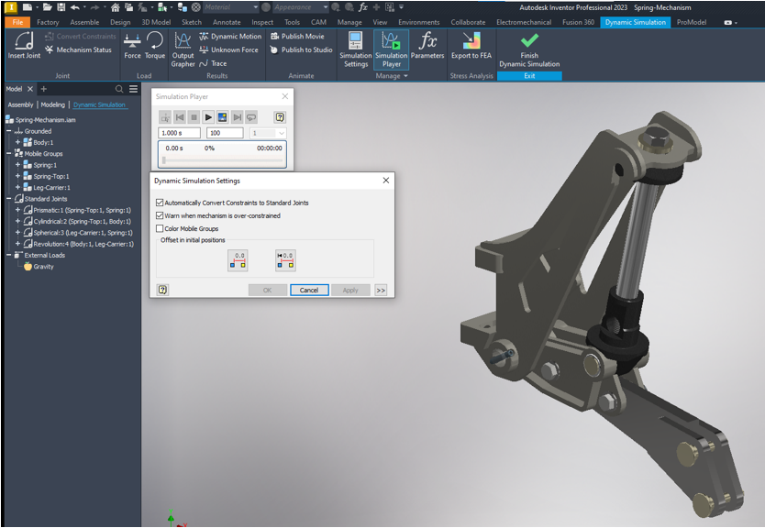Switch to the Annotate tab
This screenshot has height=528, width=765.
click(227, 22)
